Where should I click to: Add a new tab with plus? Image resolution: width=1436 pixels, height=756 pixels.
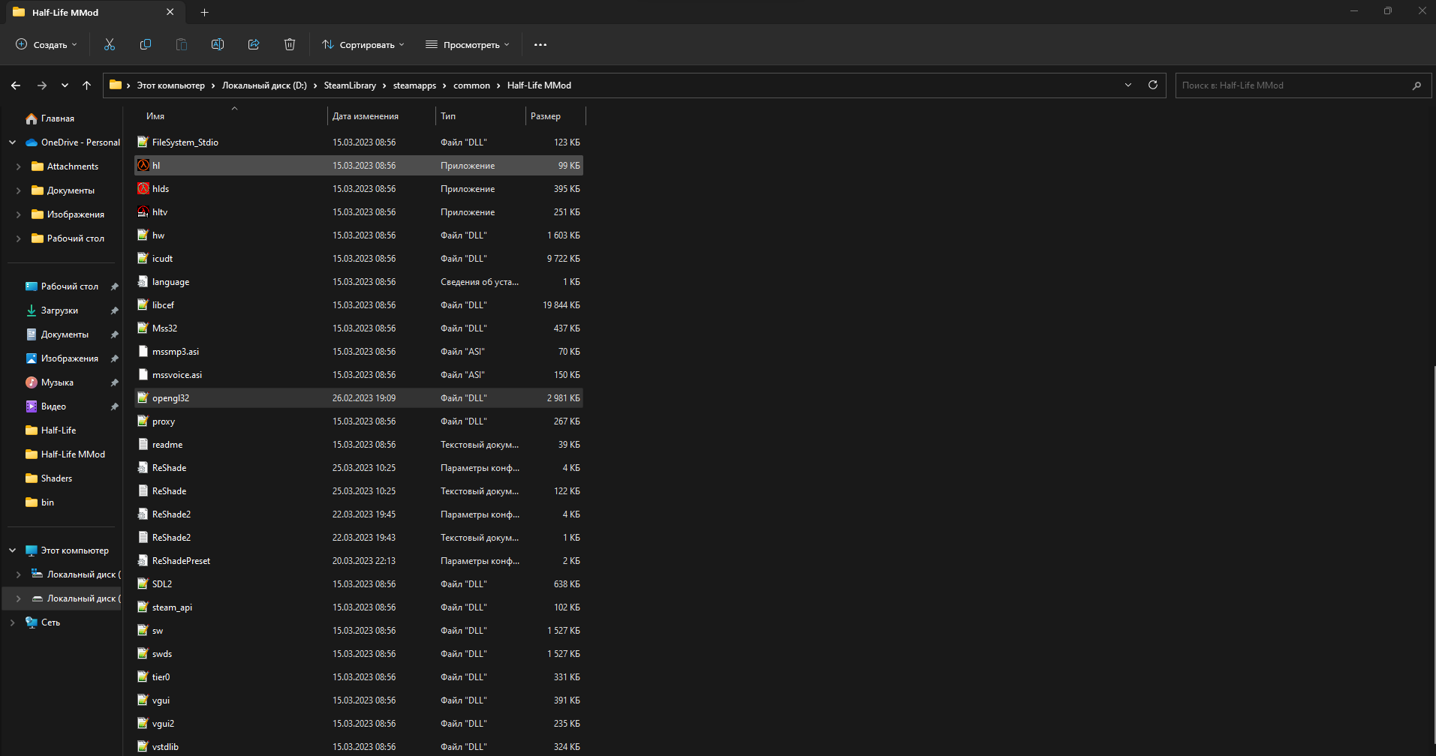205,12
